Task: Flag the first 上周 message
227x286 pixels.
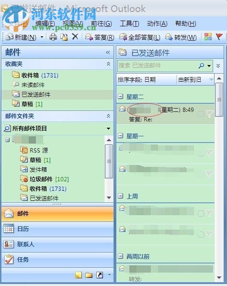Action: point(209,212)
